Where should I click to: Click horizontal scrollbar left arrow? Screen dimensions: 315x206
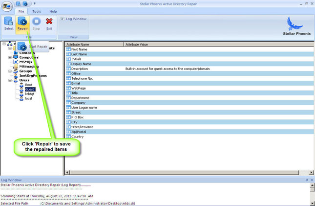(67, 172)
